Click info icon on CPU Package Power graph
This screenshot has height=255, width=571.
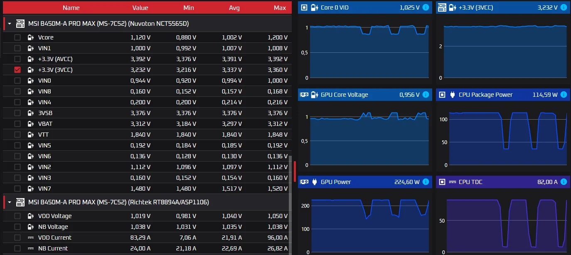pos(564,95)
